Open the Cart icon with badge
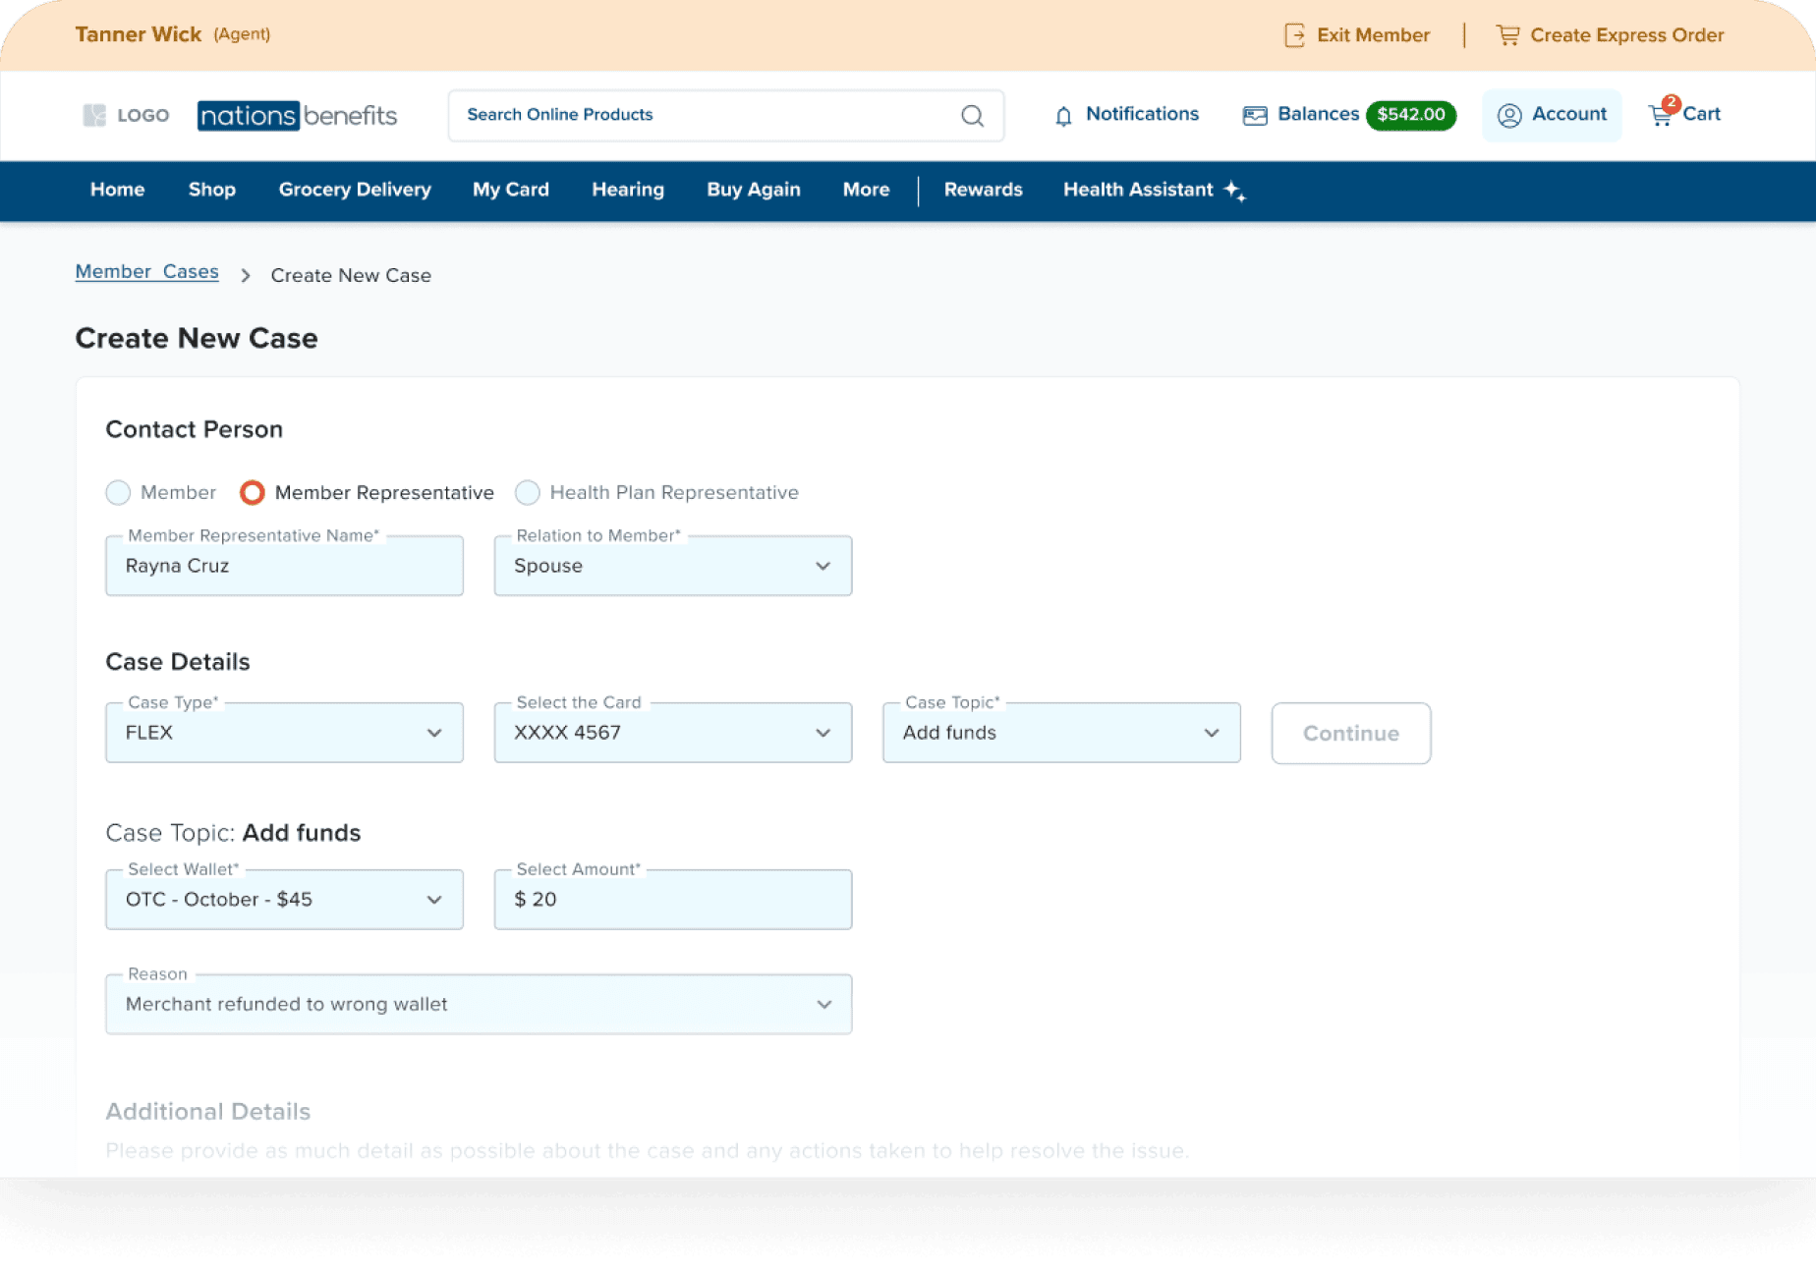Screen dimensions: 1816x1273 [x=1662, y=114]
